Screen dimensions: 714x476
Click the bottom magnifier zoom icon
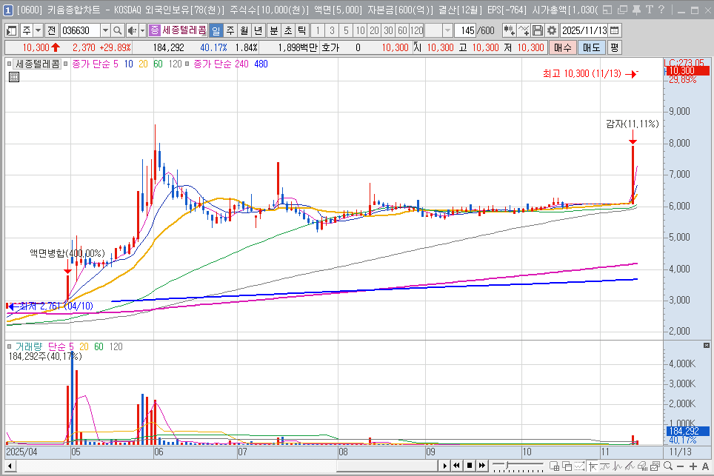(668, 466)
